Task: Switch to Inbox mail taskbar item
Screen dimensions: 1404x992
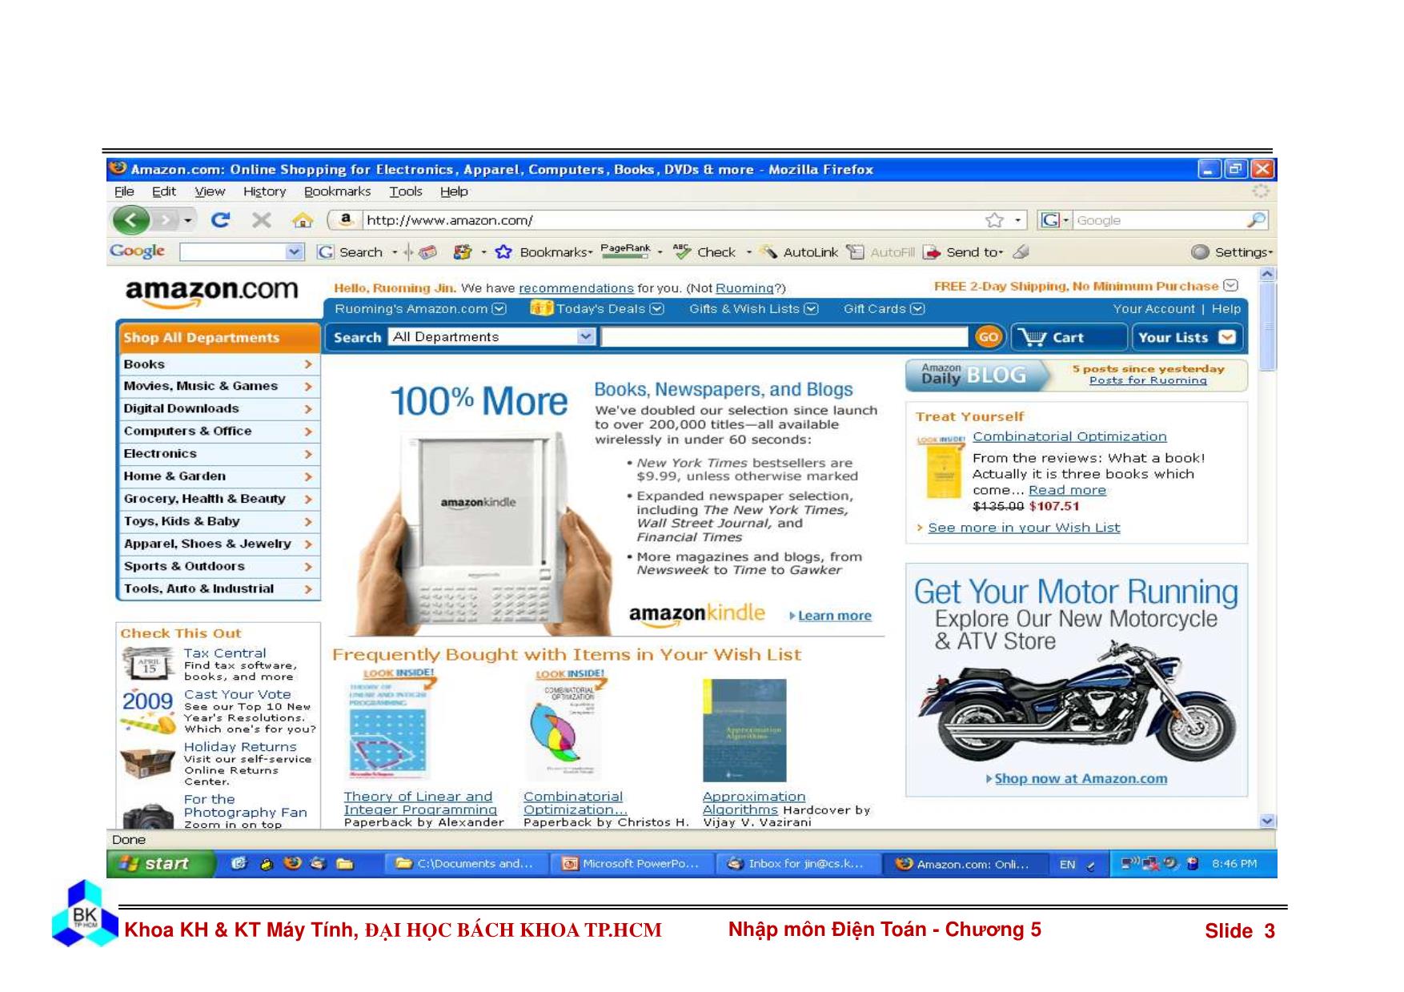Action: [x=796, y=864]
